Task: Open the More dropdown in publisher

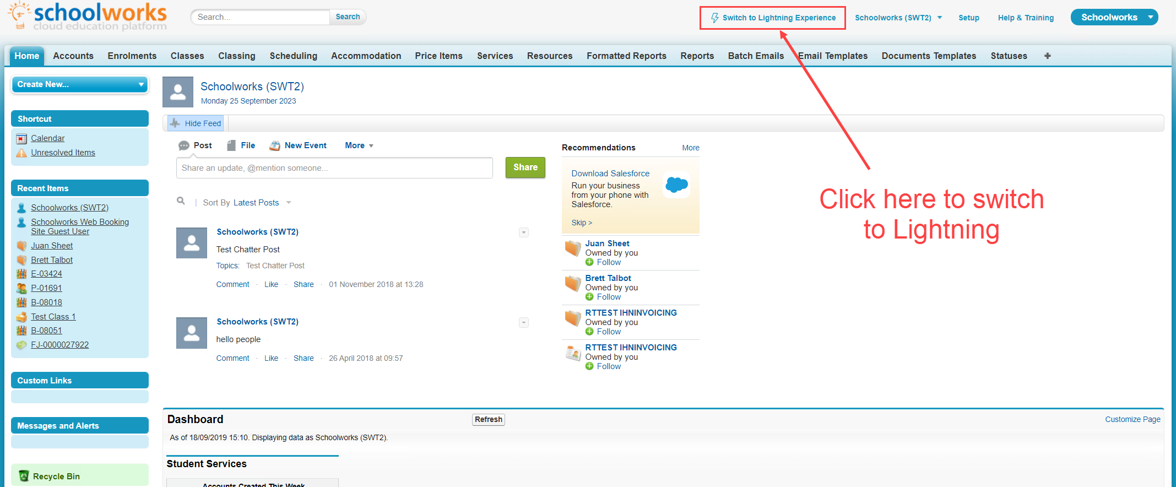Action: 359,145
